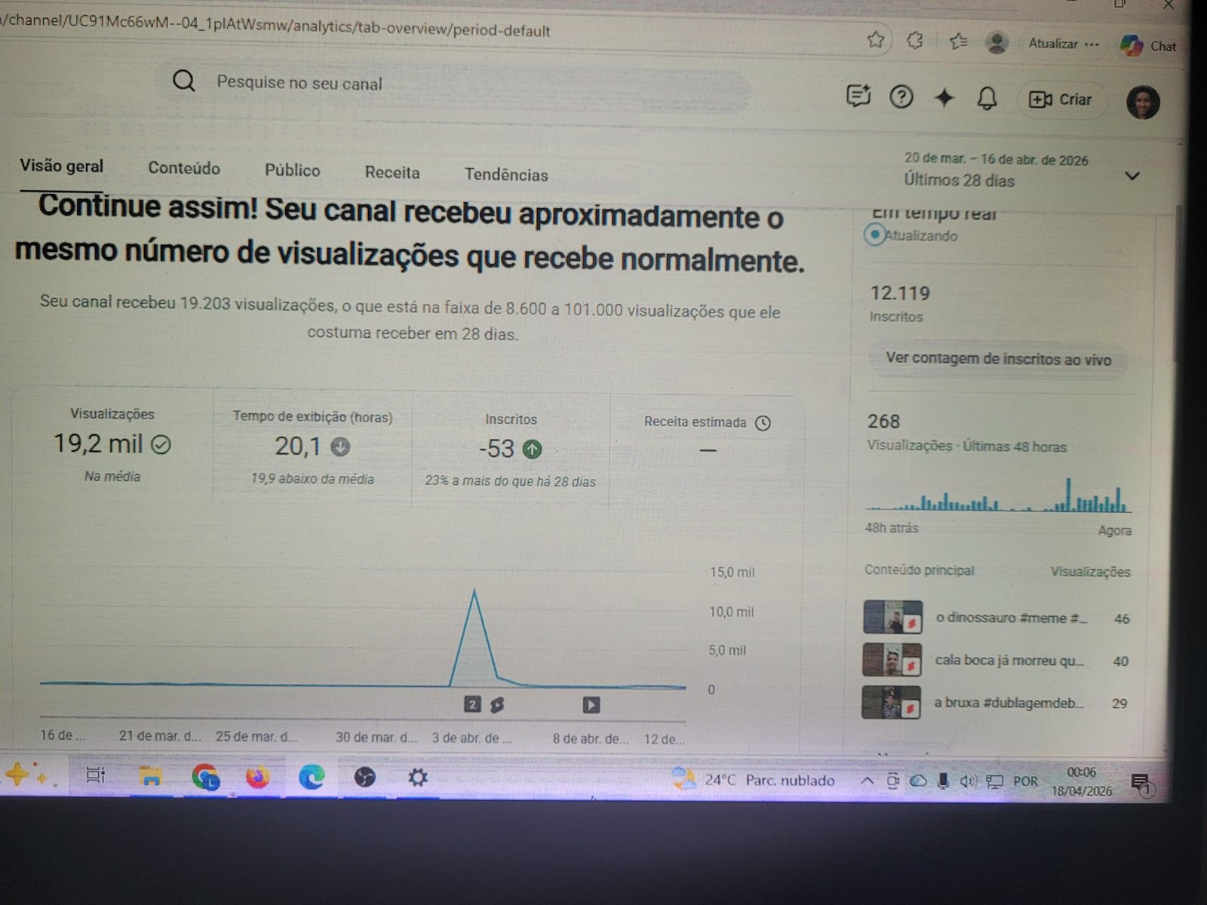Screen dimensions: 1207x905
Task: Open OBS Studio from the taskbar
Action: pos(365,777)
